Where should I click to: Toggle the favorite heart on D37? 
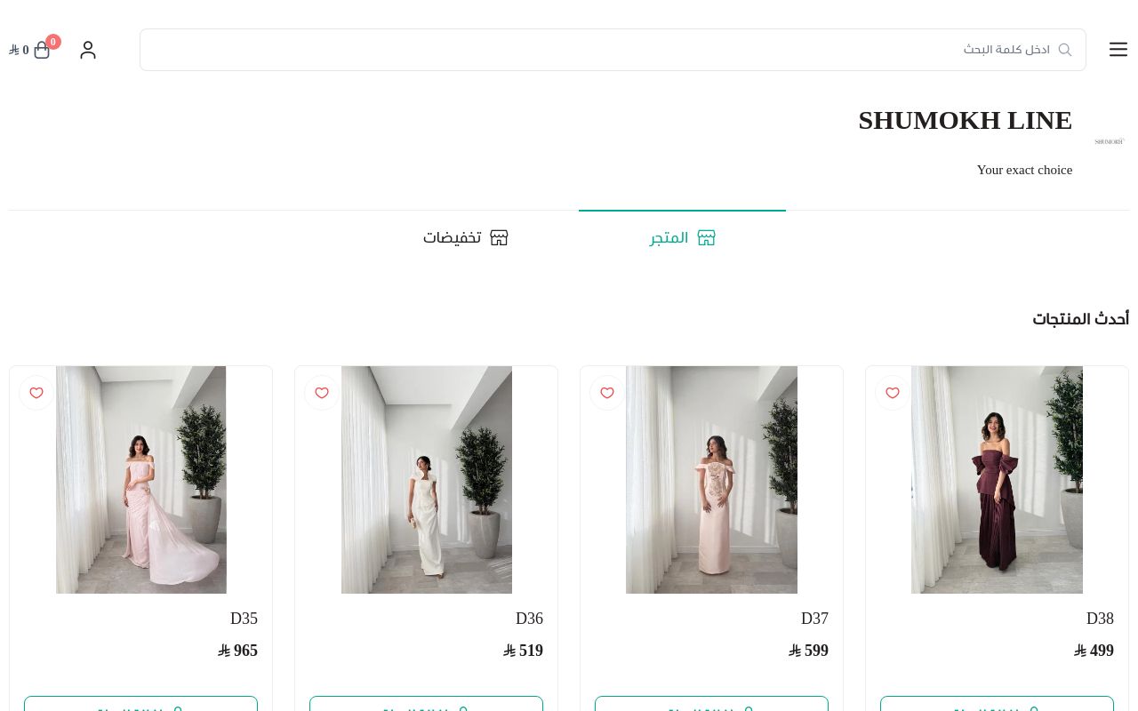click(607, 393)
